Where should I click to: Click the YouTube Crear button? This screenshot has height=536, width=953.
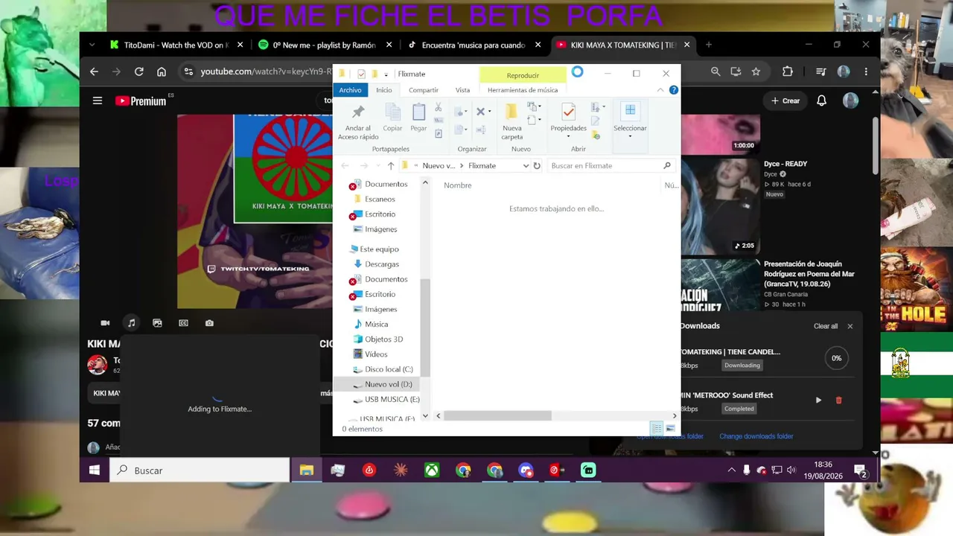[x=785, y=100]
